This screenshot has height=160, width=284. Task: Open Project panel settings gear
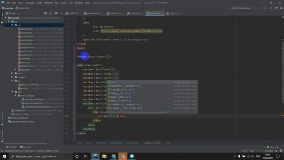(56, 13)
